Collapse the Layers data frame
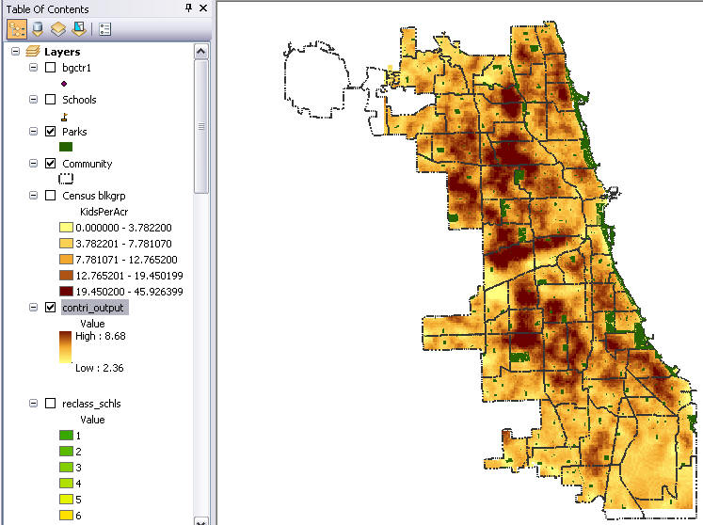Image resolution: width=703 pixels, height=525 pixels. point(16,51)
